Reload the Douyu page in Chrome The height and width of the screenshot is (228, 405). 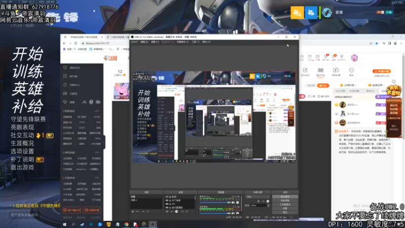(x=75, y=43)
